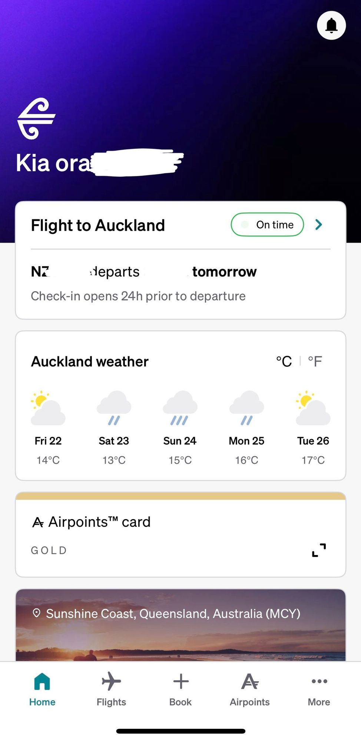The height and width of the screenshot is (741, 361).
Task: Tap the gold stripe on Airpoints card
Action: click(180, 496)
